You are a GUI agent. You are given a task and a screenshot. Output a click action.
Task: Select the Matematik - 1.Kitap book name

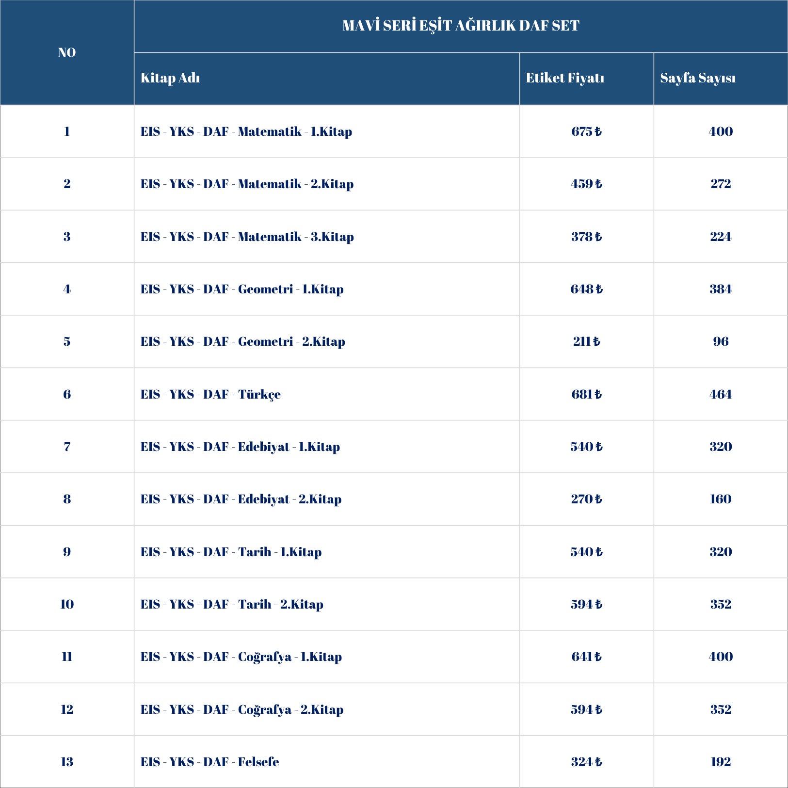coord(246,131)
